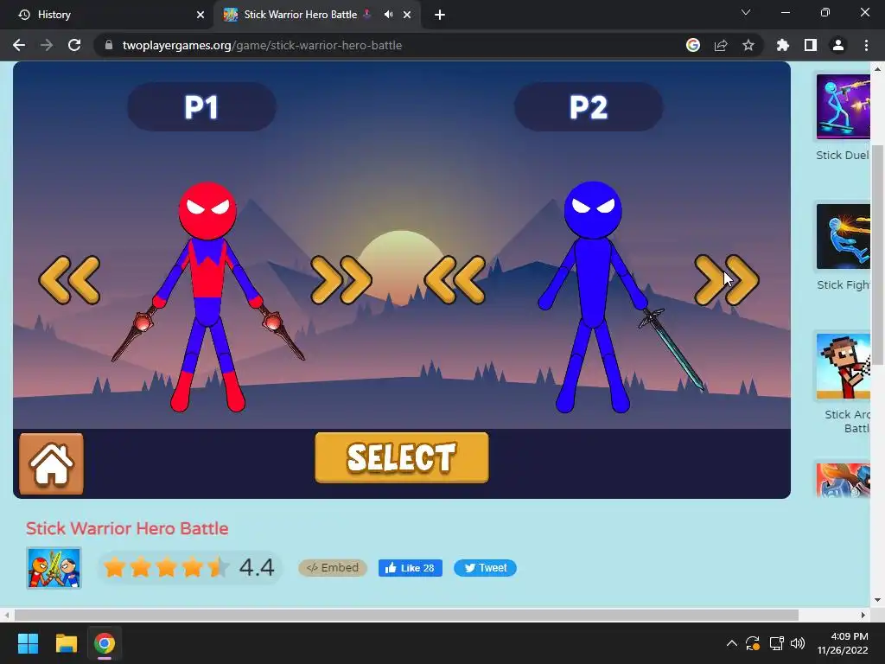Click the P1 next character arrows
885x664 pixels.
341,280
